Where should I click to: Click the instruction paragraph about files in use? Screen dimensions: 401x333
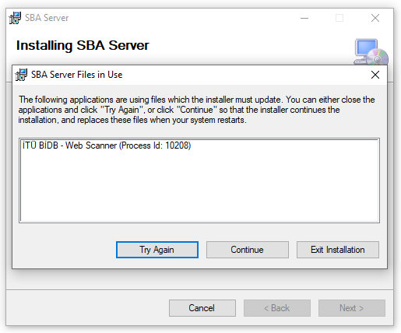(x=196, y=110)
